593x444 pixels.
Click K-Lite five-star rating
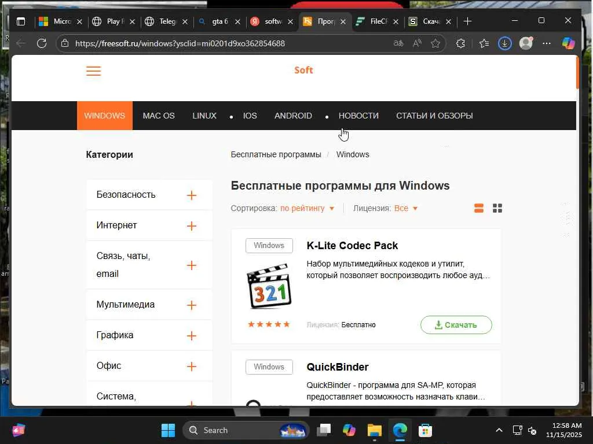click(x=269, y=324)
